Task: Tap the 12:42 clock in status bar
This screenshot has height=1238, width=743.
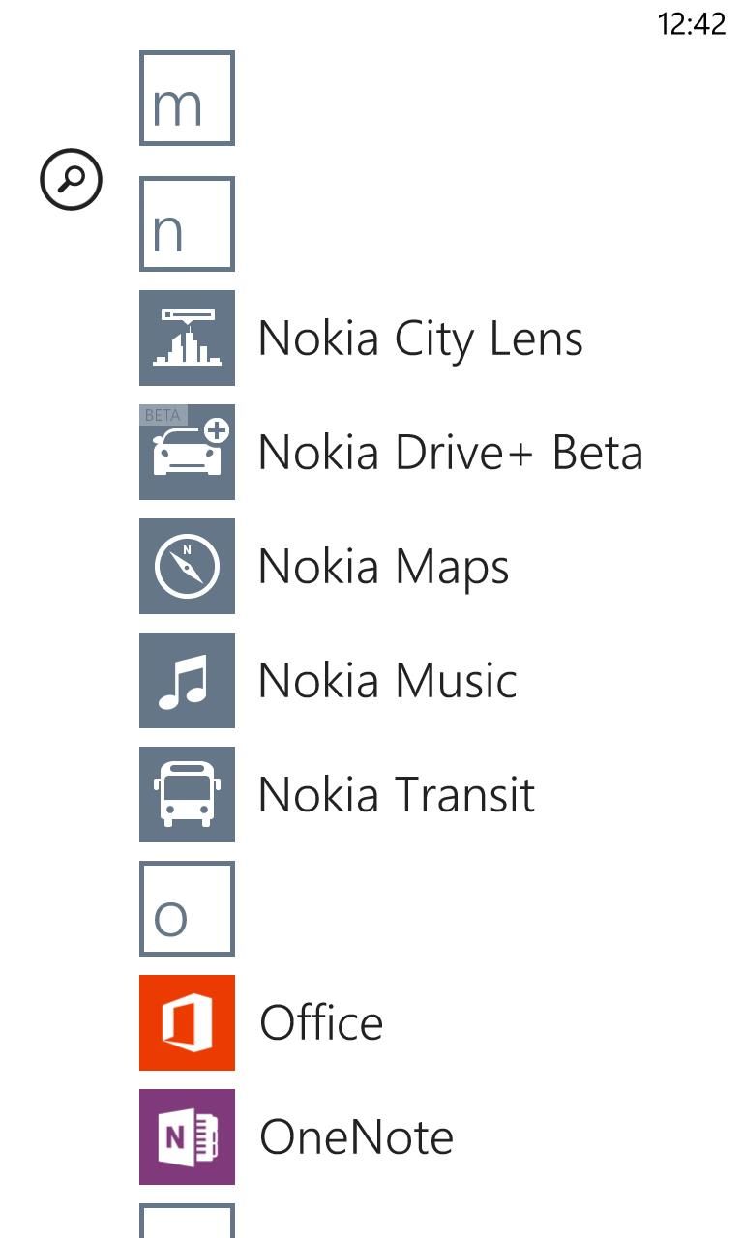Action: coord(691,24)
